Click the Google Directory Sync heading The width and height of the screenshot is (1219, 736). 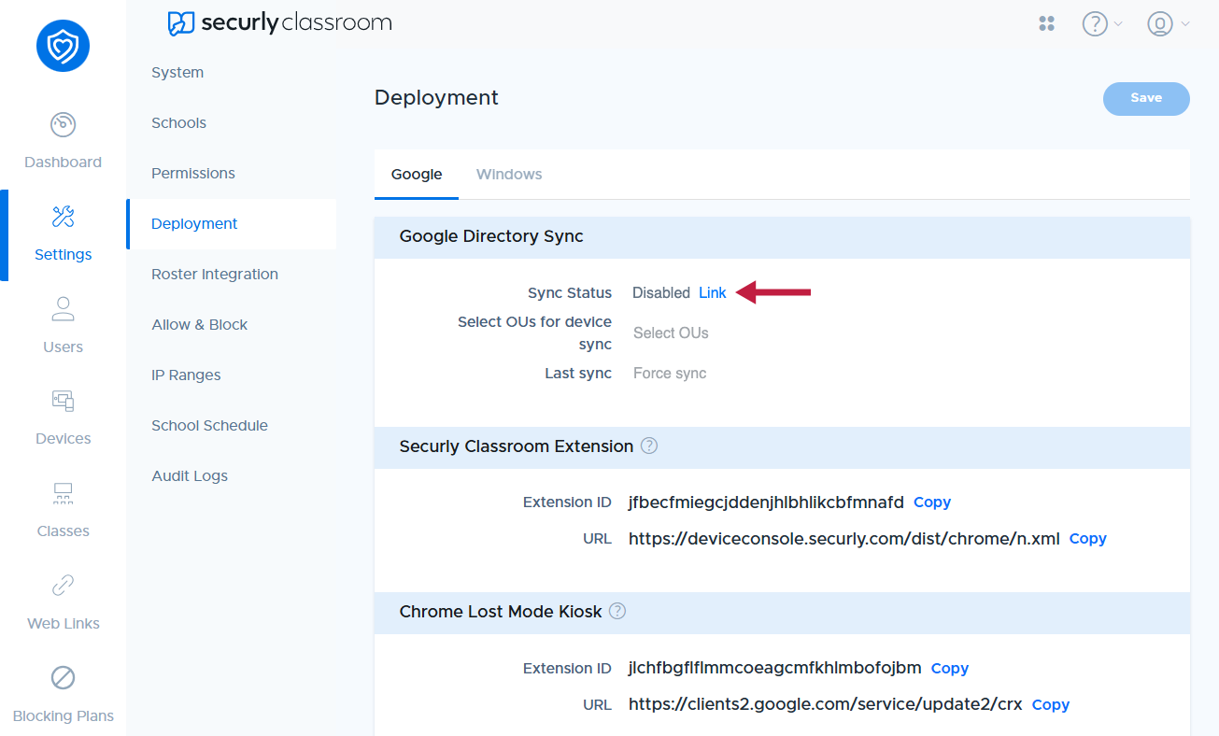click(491, 236)
